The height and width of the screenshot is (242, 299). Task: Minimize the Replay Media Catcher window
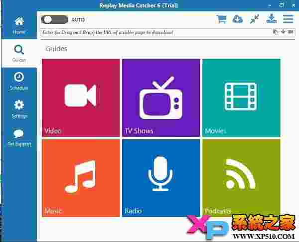tap(269, 5)
